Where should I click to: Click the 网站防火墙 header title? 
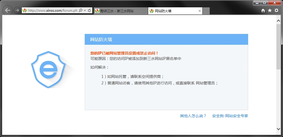[x=101, y=40]
